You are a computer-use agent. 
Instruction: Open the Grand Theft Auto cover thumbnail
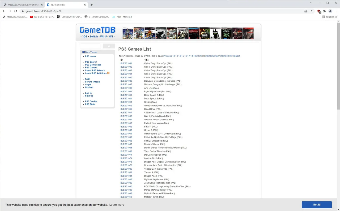[172, 33]
